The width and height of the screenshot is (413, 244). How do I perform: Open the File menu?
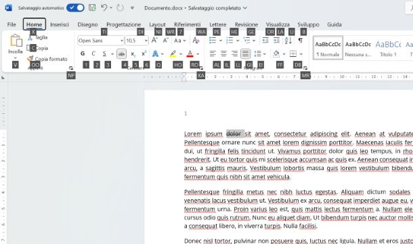12,24
